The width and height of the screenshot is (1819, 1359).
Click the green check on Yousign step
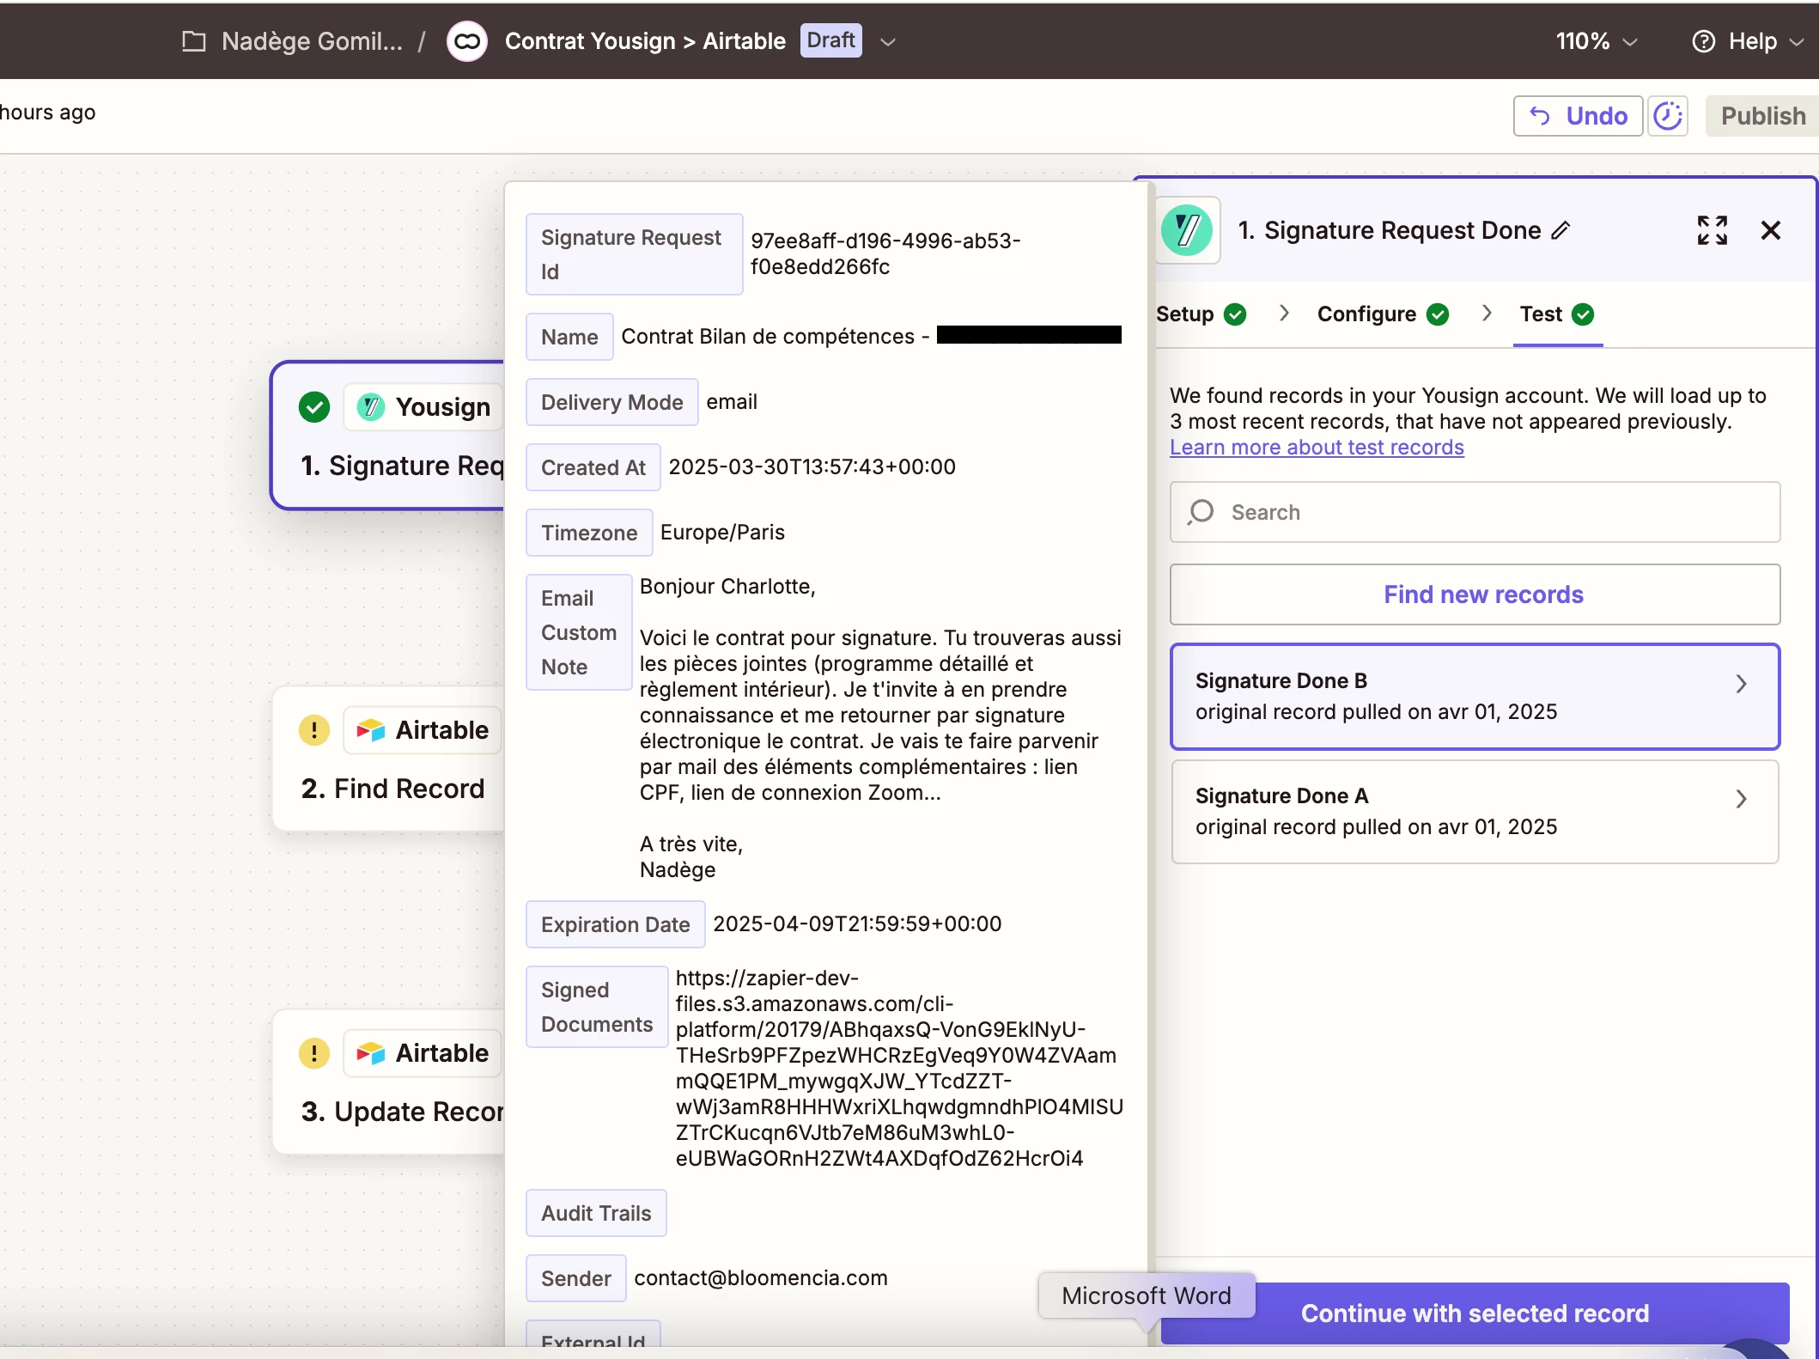click(x=314, y=407)
